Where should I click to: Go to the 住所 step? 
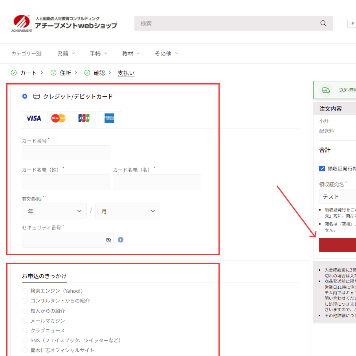65,73
